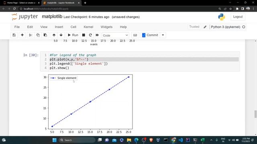Viewport: 257px width, 144px height.
Task: Insert a cell below with the plus icon
Action: tap(22, 35)
